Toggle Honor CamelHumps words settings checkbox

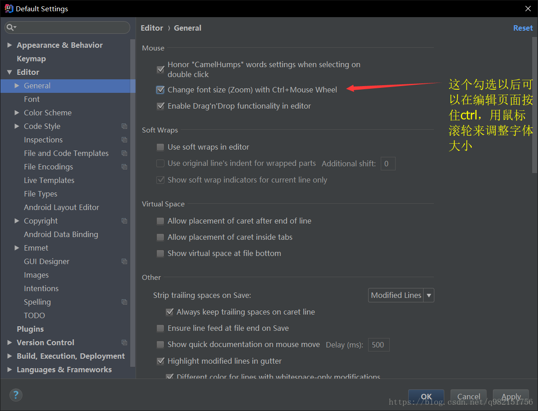[160, 69]
